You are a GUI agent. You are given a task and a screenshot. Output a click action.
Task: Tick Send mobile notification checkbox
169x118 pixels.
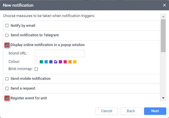click(7, 79)
